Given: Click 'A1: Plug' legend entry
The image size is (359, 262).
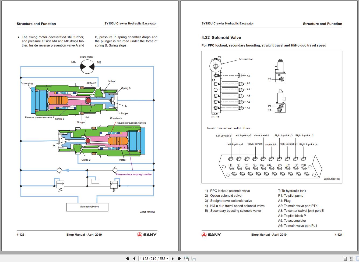Looking at the screenshot, I should [284, 201].
